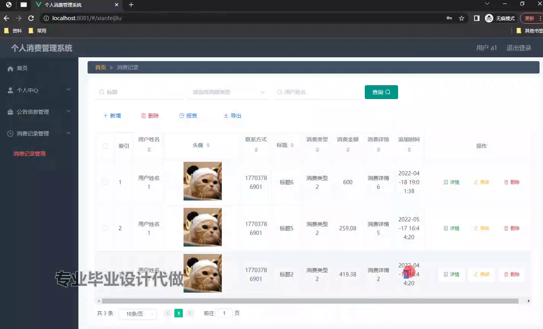Open the cat avatar thumbnail in row 2
The height and width of the screenshot is (329, 543).
pos(202,227)
